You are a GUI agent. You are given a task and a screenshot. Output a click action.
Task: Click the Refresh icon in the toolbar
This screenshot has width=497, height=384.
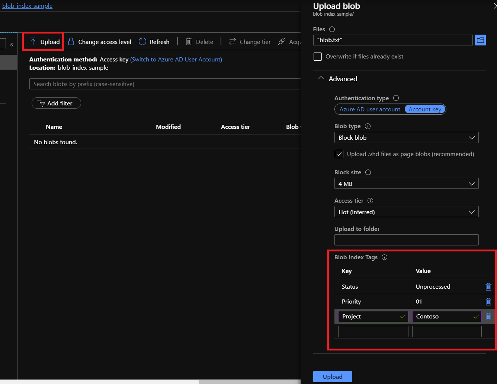(142, 41)
